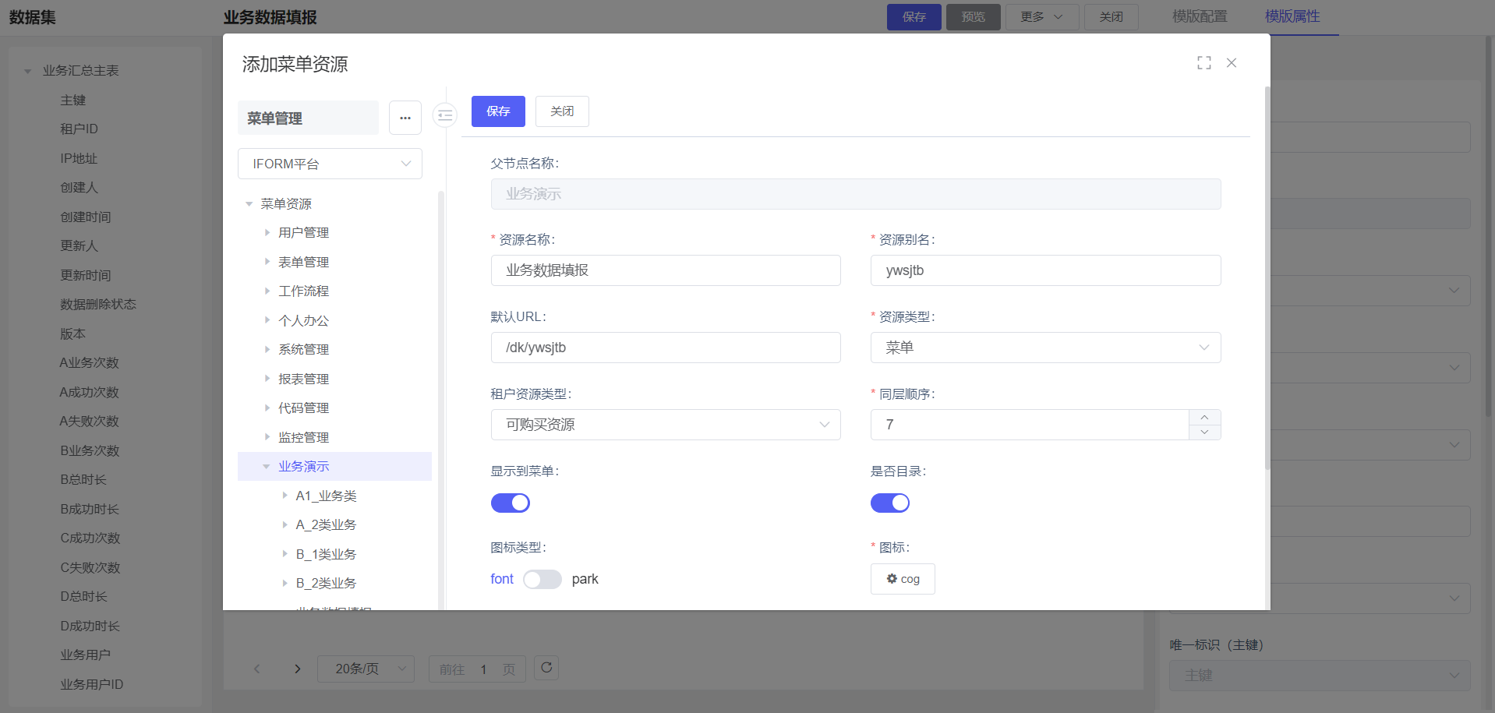This screenshot has height=713, width=1495.
Task: Switch to the 模版配置 tab
Action: [x=1199, y=16]
